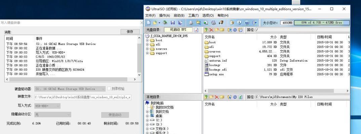Click the Burn CD/DVD image icon
Screen dimensions: 361x134
click(221, 22)
